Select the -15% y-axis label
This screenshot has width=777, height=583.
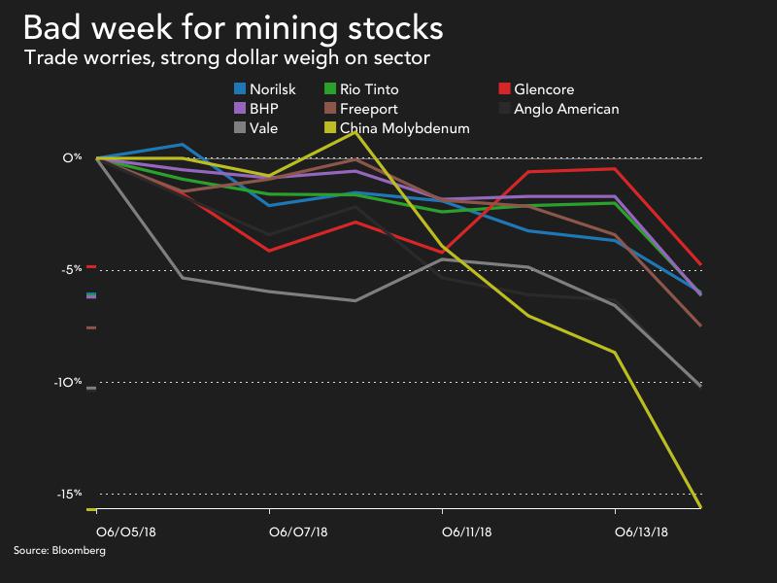(x=68, y=495)
